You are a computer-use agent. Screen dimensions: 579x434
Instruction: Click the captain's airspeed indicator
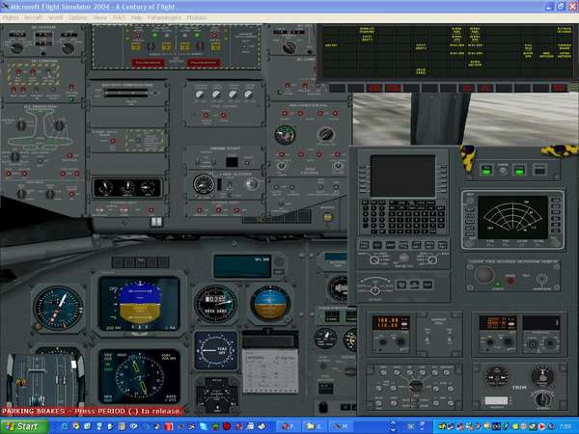pos(58,309)
